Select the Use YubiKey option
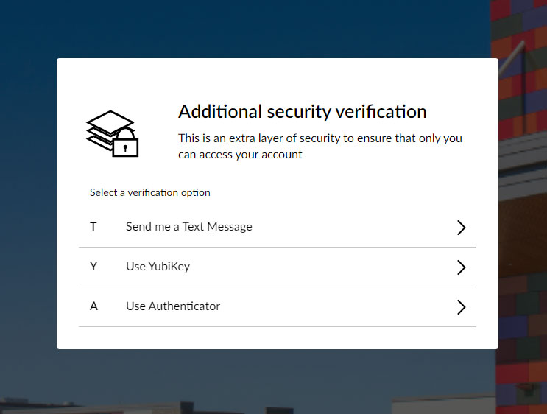This screenshot has height=414, width=547. (158, 267)
